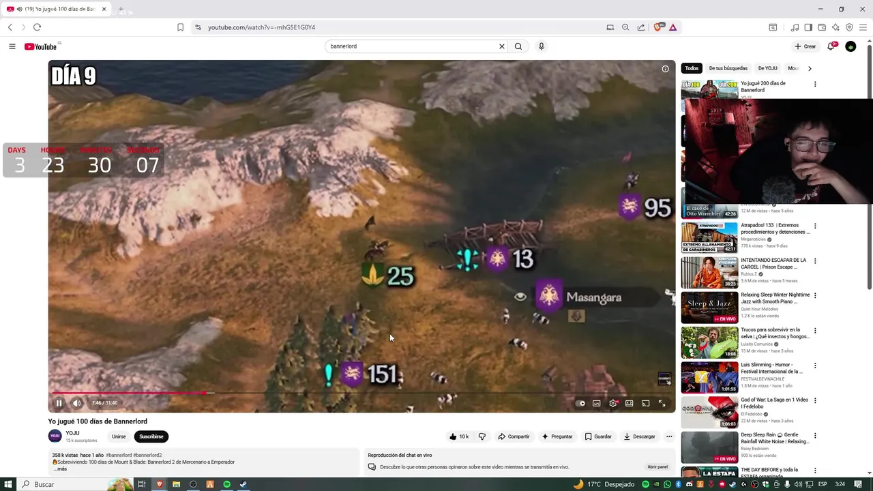Toggle subtitles in the player
873x491 pixels.
point(597,403)
